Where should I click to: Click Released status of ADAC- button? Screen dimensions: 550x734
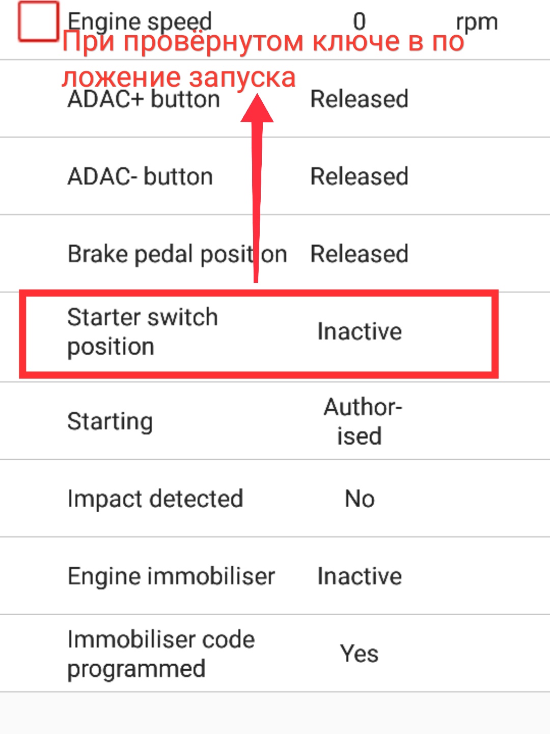pos(359,176)
